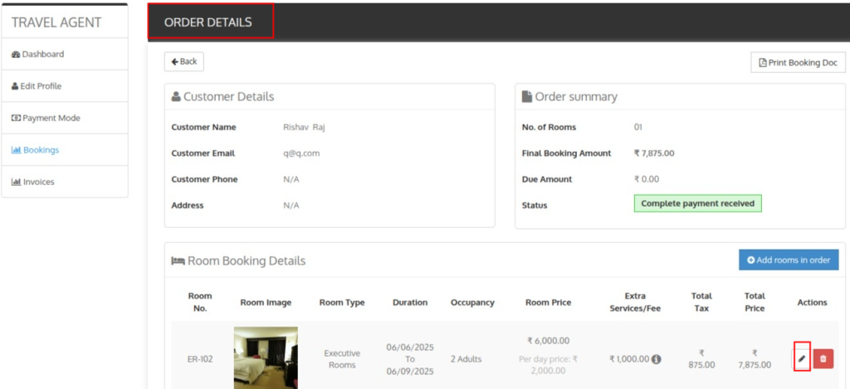Click the ORDER DETAILS page title
Image resolution: width=850 pixels, height=389 pixels.
click(208, 22)
